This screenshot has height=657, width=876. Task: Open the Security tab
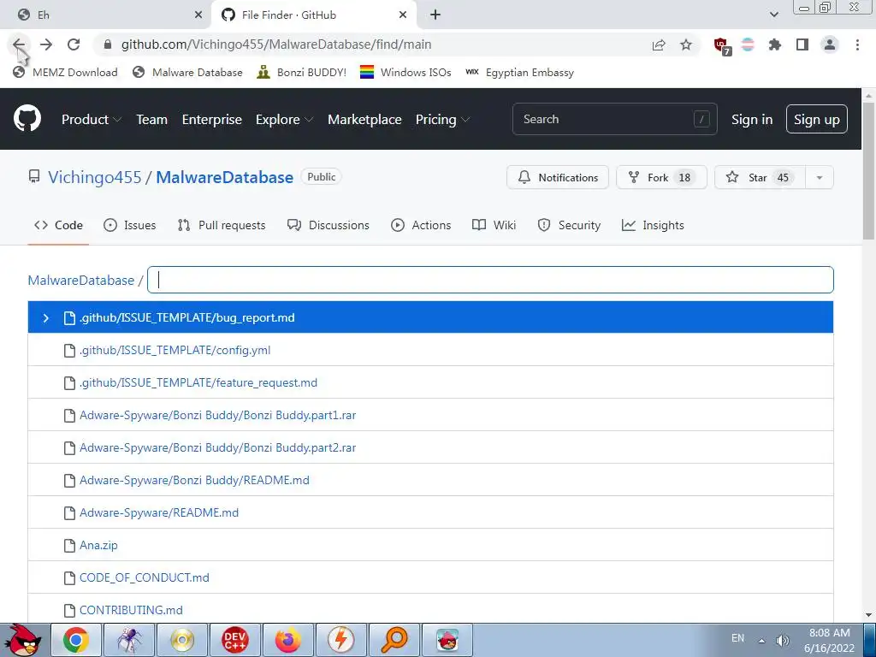tap(569, 225)
